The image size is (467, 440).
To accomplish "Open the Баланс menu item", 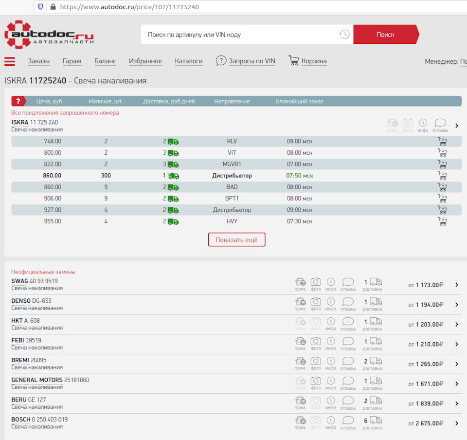I will click(x=105, y=61).
